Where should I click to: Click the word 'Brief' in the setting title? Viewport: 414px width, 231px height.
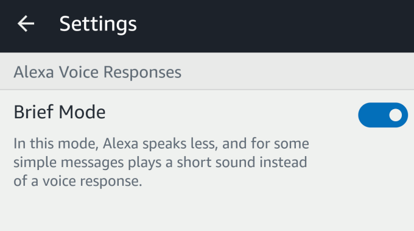tap(34, 112)
